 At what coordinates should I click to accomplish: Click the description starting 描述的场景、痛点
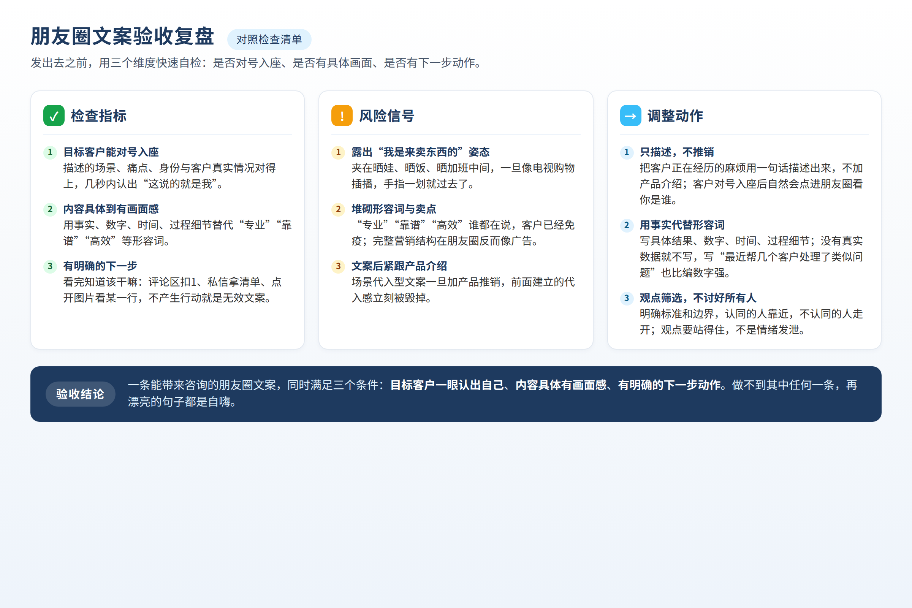(x=169, y=176)
